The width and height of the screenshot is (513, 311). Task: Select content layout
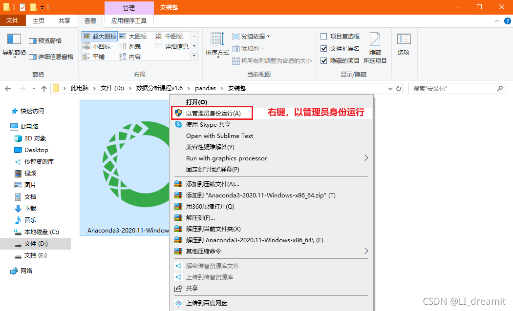click(130, 57)
